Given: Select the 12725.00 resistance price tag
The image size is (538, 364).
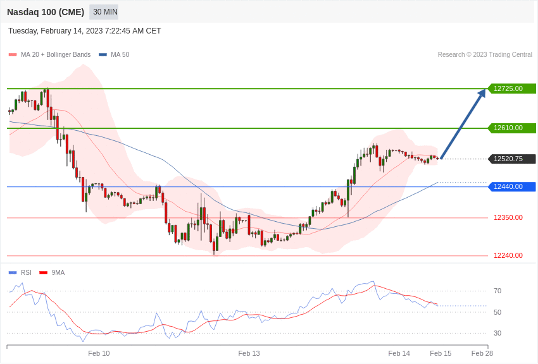Looking at the screenshot, I should pyautogui.click(x=511, y=88).
